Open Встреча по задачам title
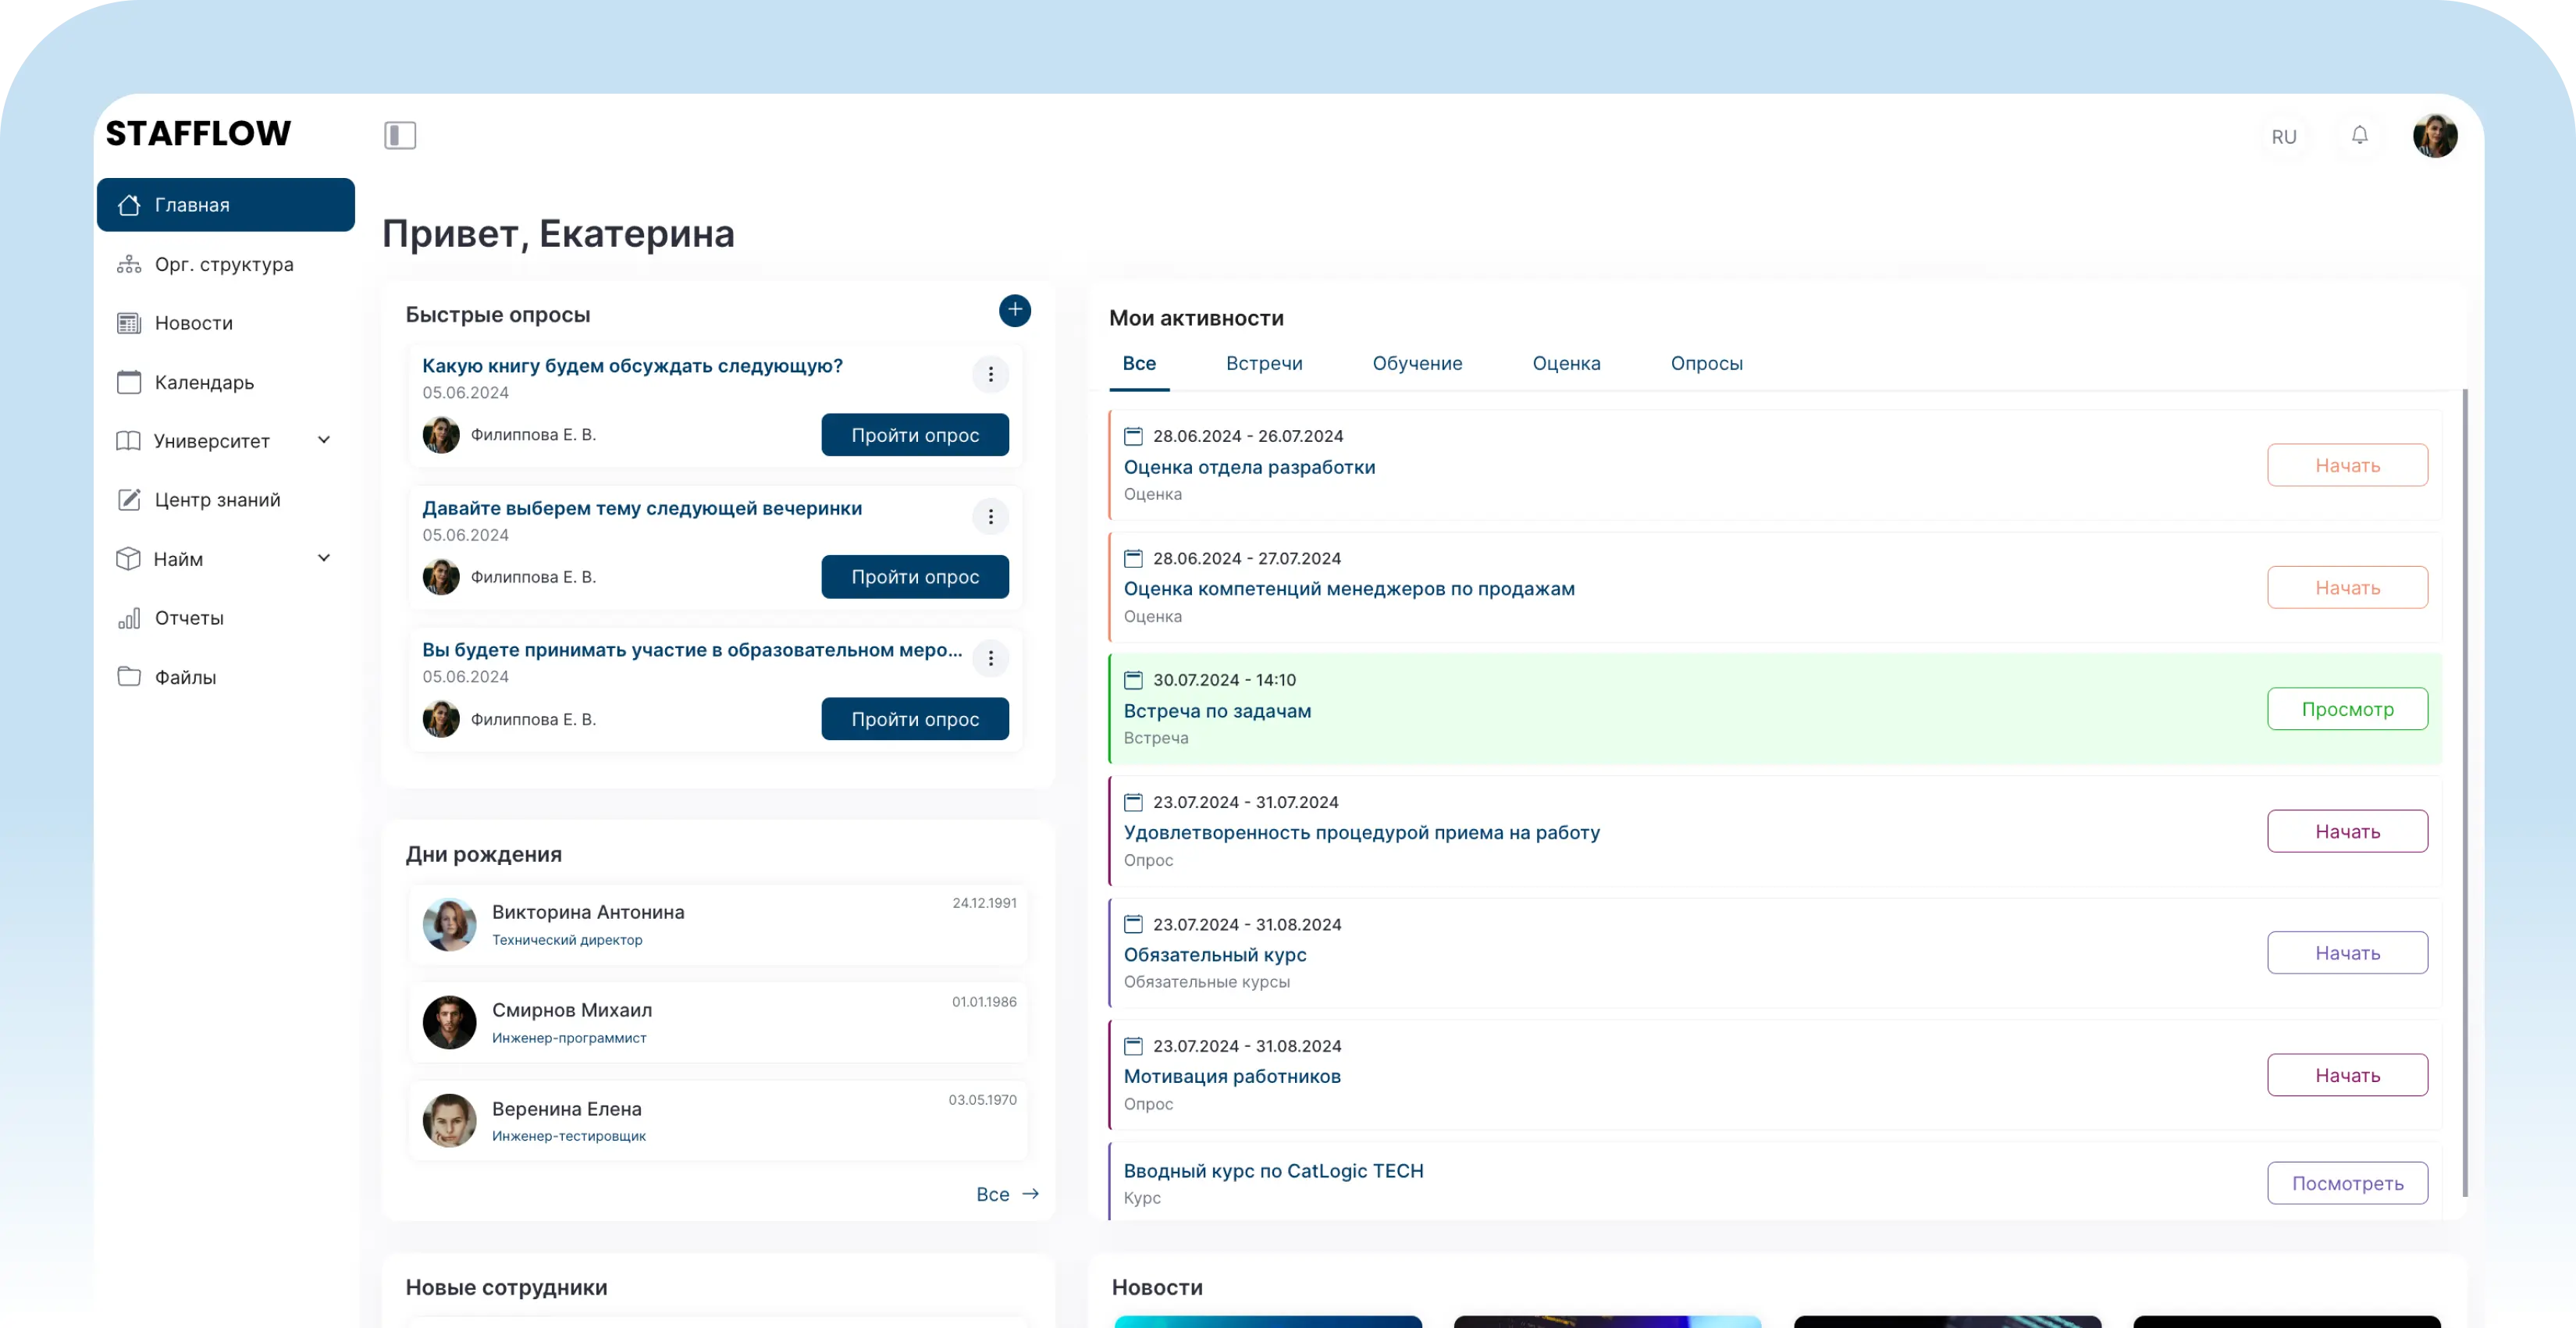Image resolution: width=2576 pixels, height=1328 pixels. [1217, 711]
